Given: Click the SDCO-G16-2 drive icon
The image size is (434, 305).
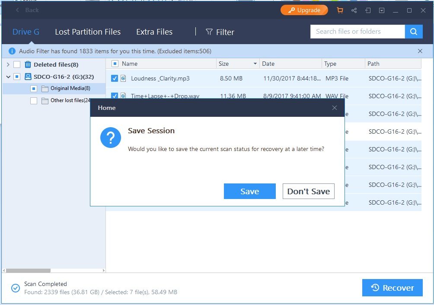Looking at the screenshot, I should tap(28, 77).
